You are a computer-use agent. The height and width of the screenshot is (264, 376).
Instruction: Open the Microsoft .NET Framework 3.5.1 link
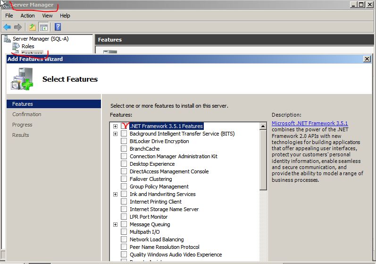(309, 123)
